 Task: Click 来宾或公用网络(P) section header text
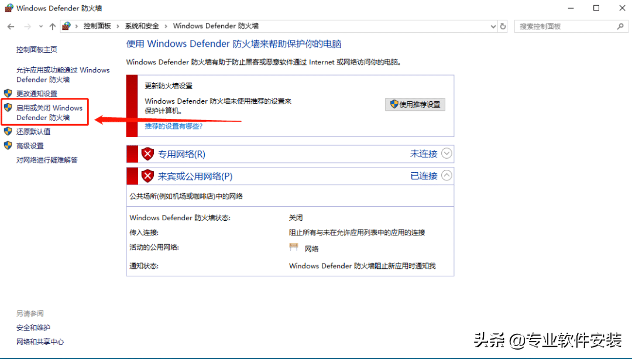click(195, 176)
